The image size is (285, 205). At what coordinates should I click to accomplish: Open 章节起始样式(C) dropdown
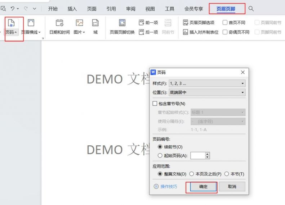pyautogui.click(x=218, y=112)
